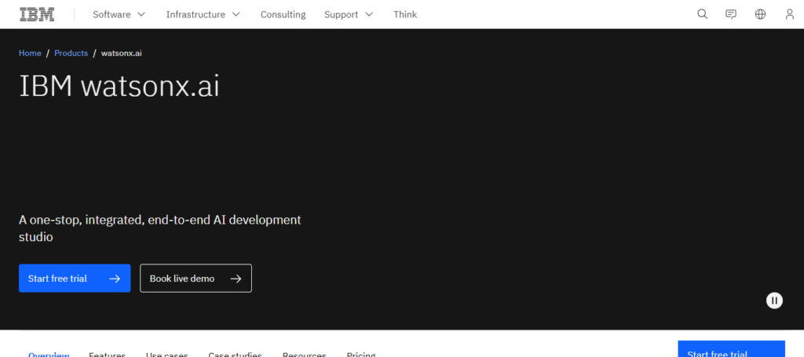Switch to the Resources tab
This screenshot has width=804, height=357.
coord(304,353)
